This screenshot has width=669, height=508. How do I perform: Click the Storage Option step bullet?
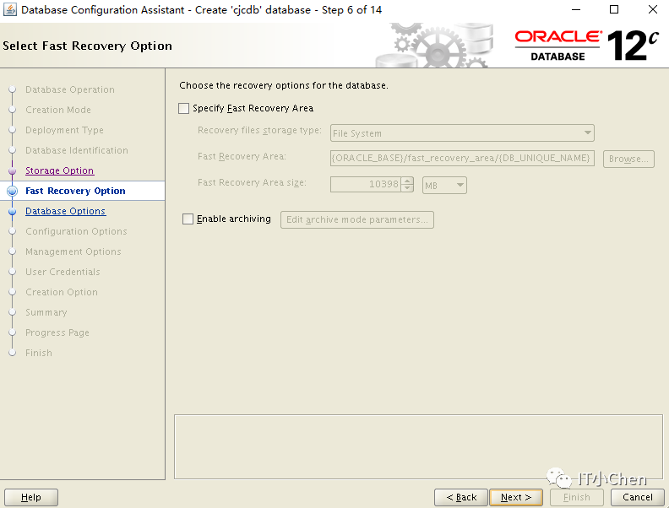[x=13, y=171]
